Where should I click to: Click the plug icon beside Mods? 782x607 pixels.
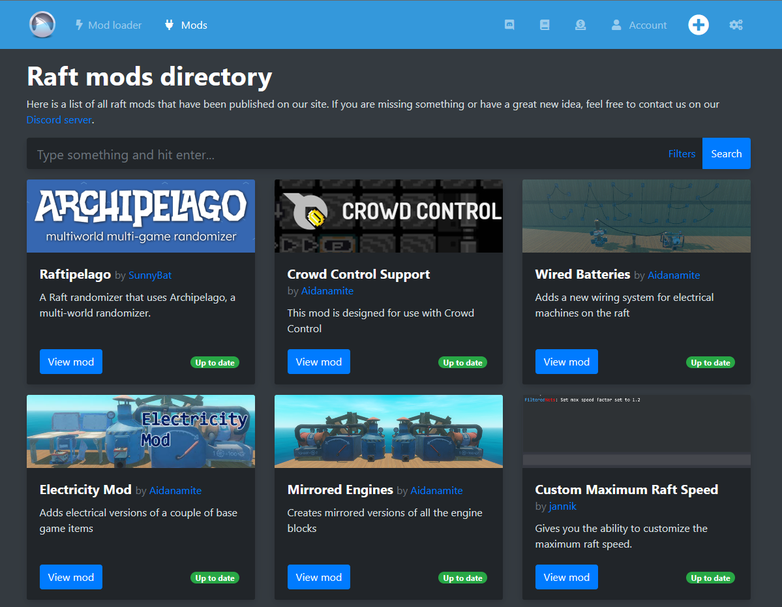tap(170, 25)
